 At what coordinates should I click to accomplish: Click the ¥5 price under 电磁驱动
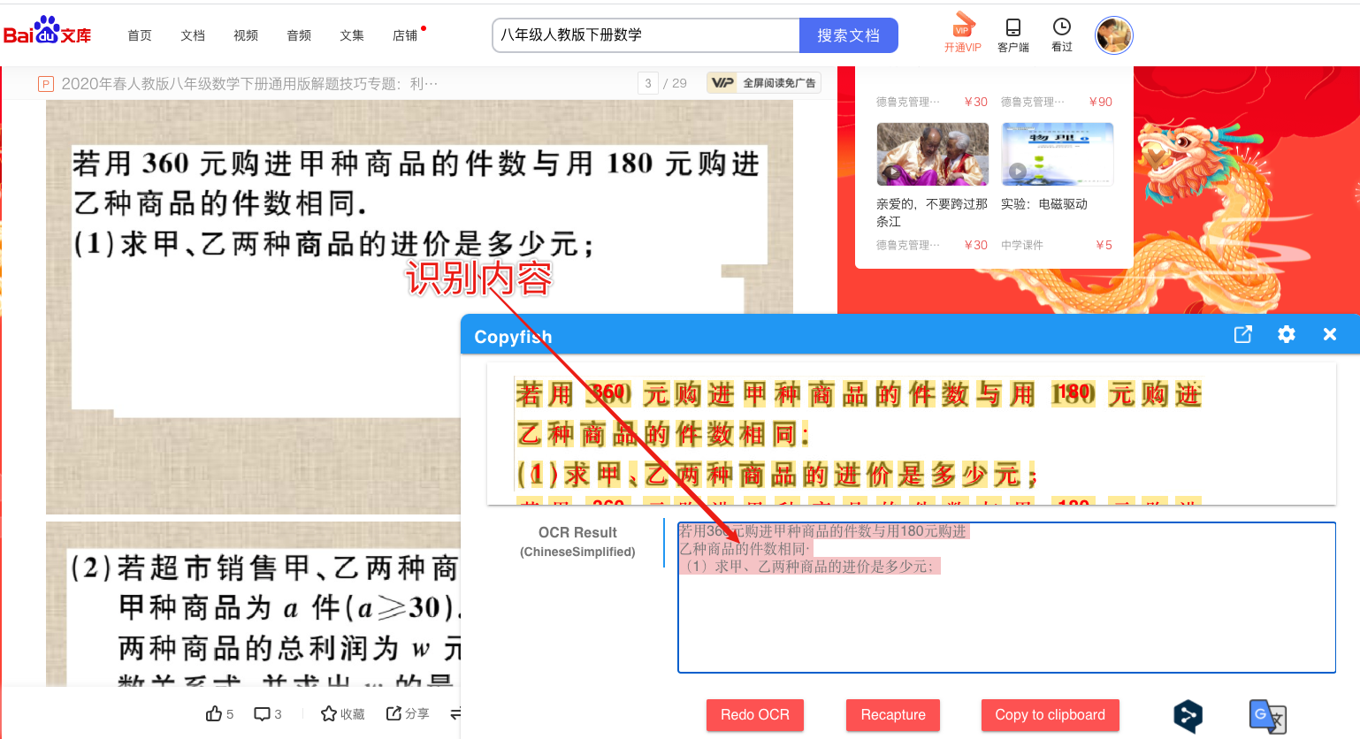click(x=1104, y=245)
